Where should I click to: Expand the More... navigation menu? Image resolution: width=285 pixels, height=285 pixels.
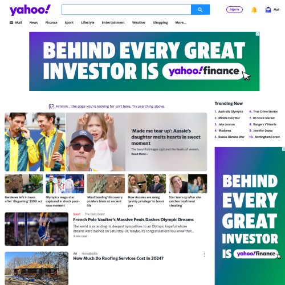(181, 23)
